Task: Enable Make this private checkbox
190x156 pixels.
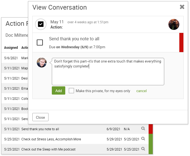Action: (71, 91)
